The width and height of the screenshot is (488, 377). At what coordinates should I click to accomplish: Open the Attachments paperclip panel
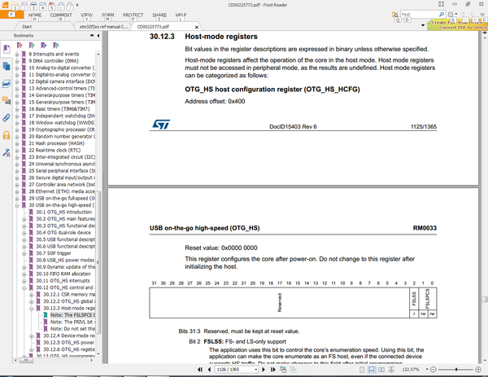[7, 118]
